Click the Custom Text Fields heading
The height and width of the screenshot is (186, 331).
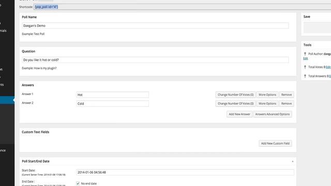coord(36,132)
